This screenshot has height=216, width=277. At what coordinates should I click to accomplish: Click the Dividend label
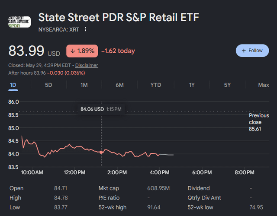point(199,188)
